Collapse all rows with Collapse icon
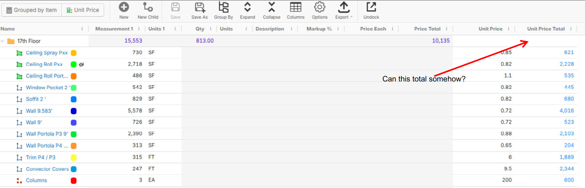The image size is (585, 188). (271, 7)
